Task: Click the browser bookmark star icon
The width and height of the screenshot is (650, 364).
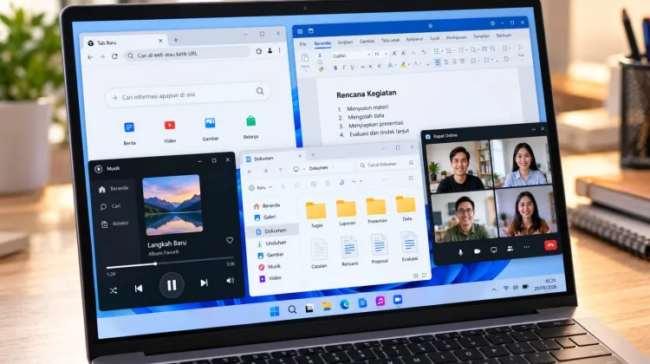Action: 258,51
